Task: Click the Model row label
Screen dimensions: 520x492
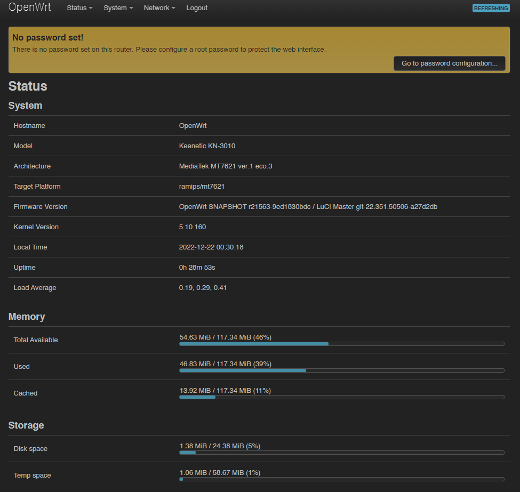Action: pos(23,146)
